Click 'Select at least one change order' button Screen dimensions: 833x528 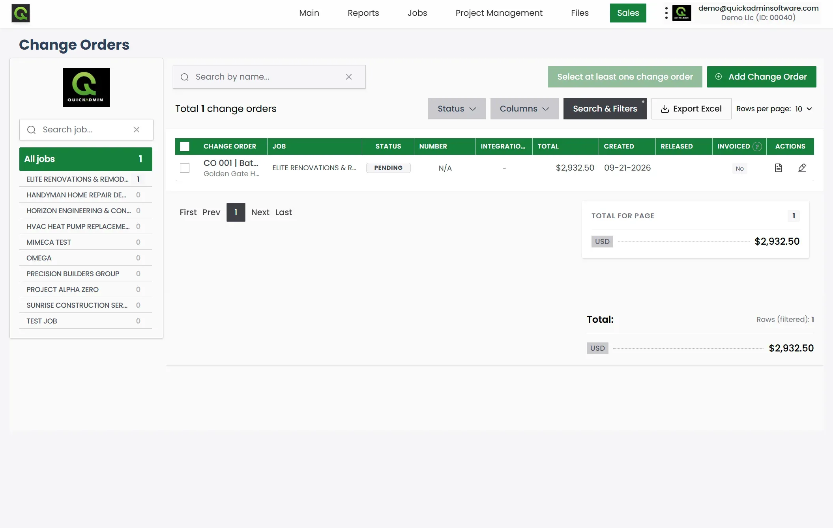(x=625, y=77)
